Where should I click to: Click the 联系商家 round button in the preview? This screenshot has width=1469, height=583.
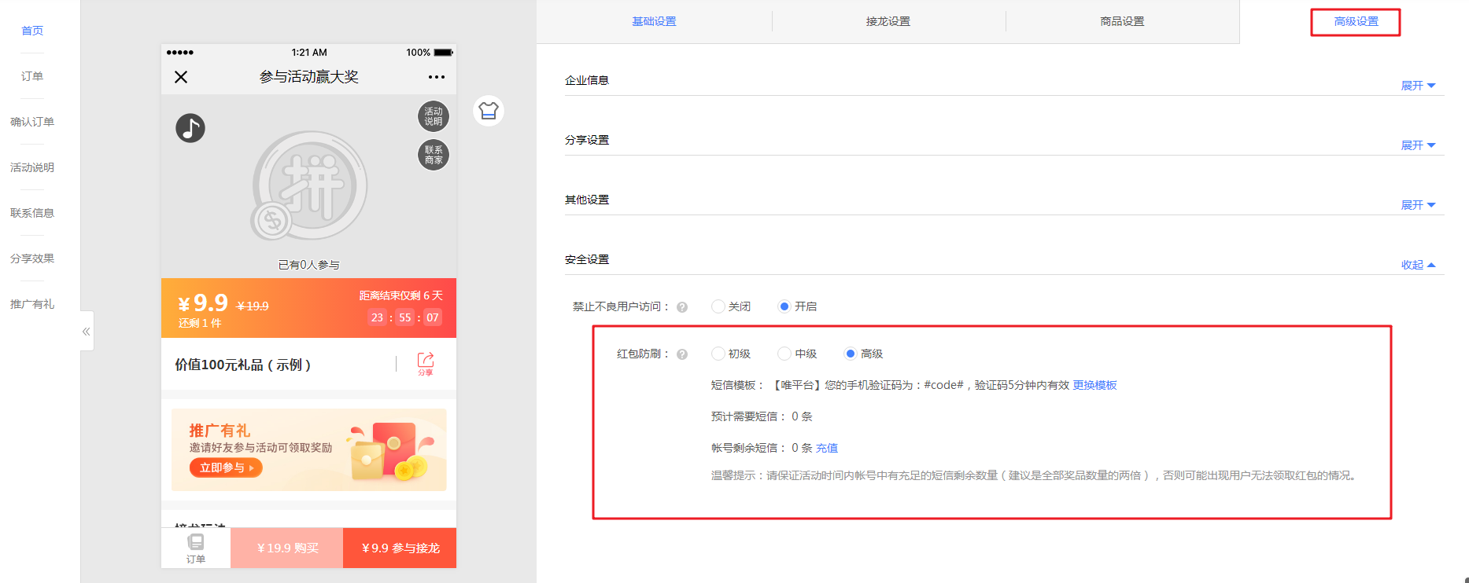(x=434, y=155)
